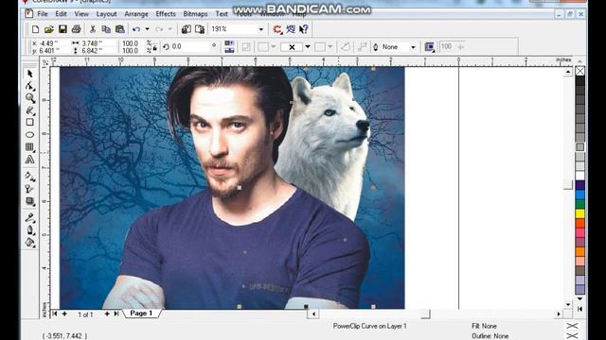The image size is (606, 340).
Task: Activate the Zoom magnifier tool
Action: pyautogui.click(x=29, y=98)
